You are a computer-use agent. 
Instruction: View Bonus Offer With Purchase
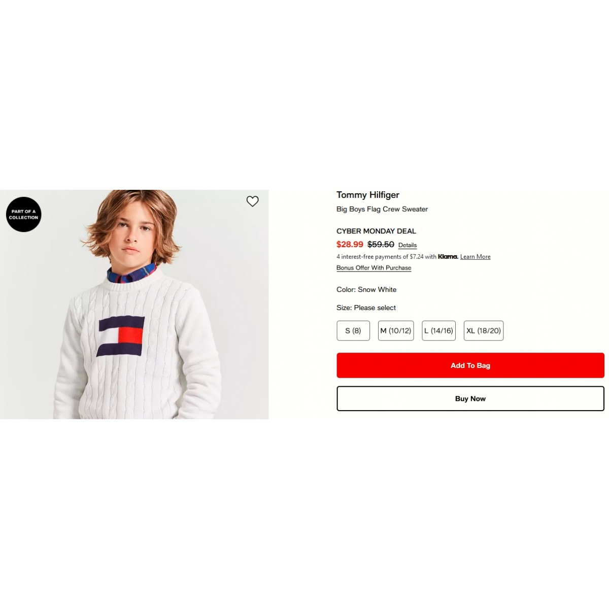pyautogui.click(x=374, y=268)
